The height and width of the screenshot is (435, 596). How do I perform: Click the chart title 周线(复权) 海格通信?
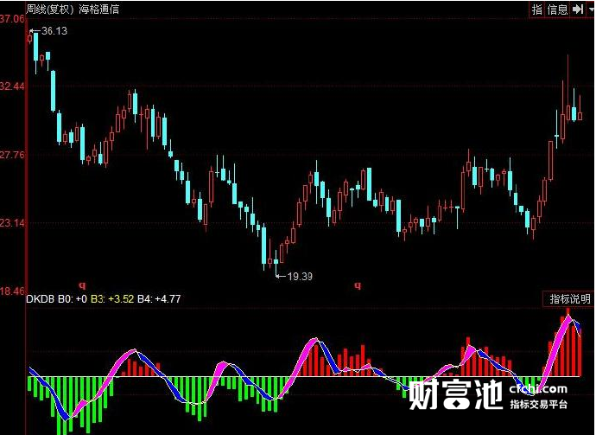coord(73,9)
